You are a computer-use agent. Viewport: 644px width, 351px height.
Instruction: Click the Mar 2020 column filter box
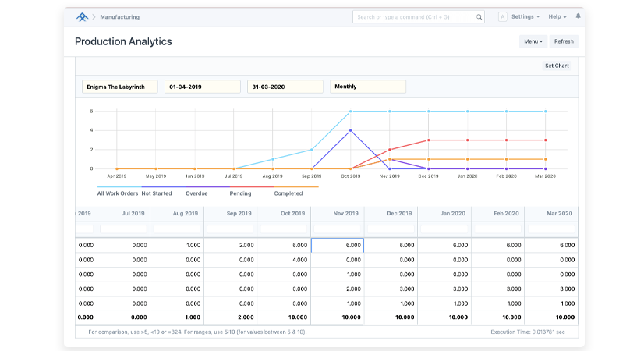[x=551, y=229]
